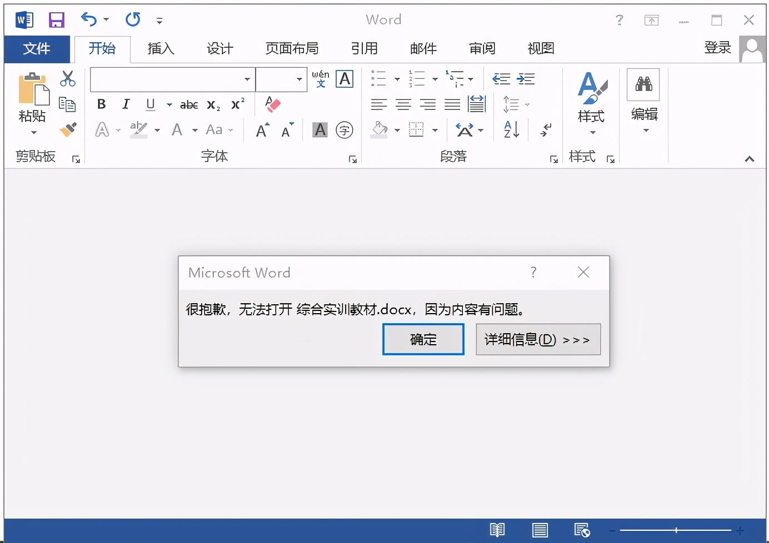Click the Enclosed Character icon
This screenshot has height=543, width=769.
tap(344, 130)
